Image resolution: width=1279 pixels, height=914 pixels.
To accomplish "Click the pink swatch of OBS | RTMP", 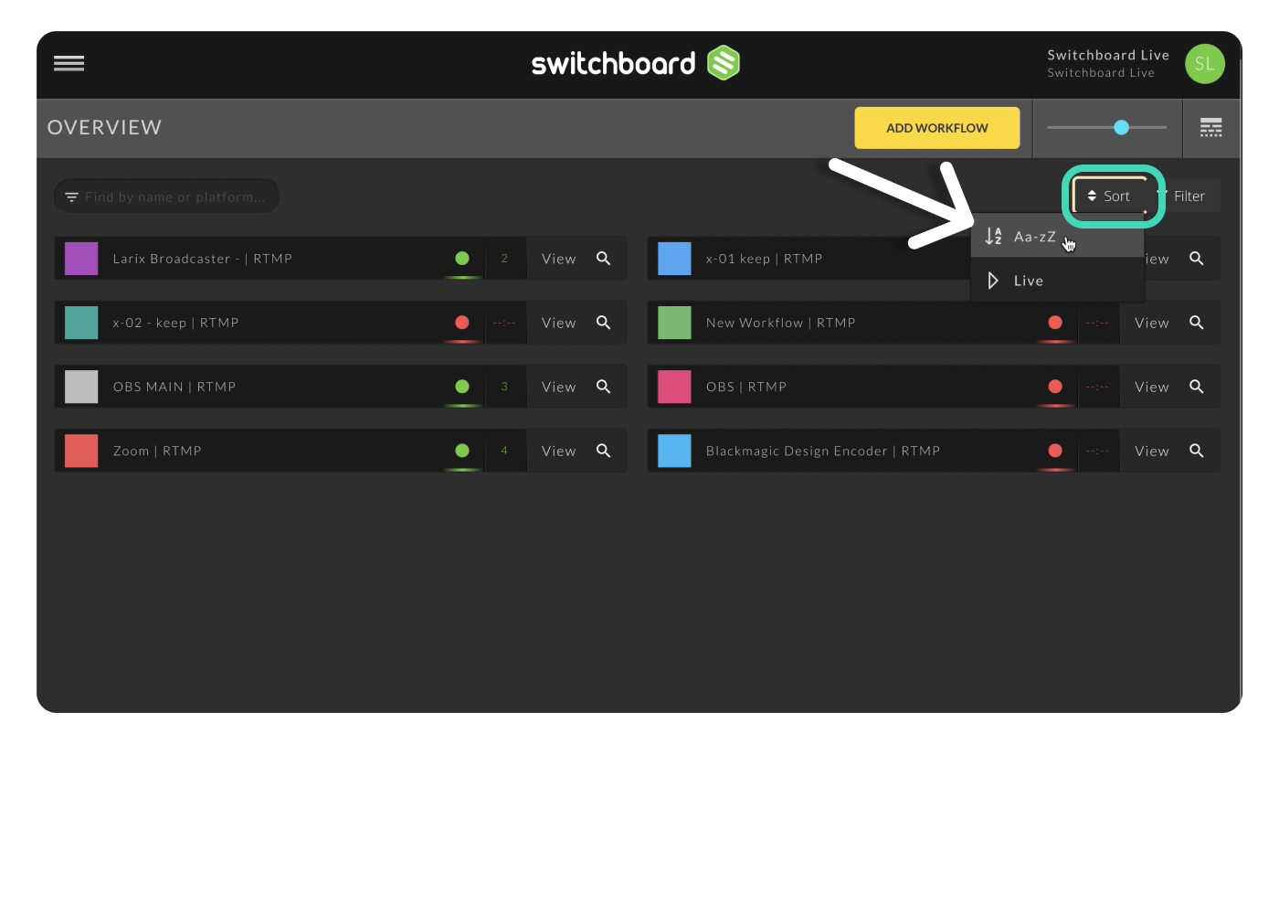I will [674, 387].
